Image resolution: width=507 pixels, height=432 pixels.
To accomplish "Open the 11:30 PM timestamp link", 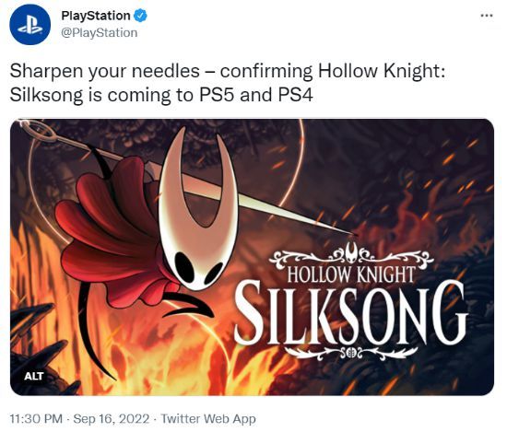I will 36,419.
